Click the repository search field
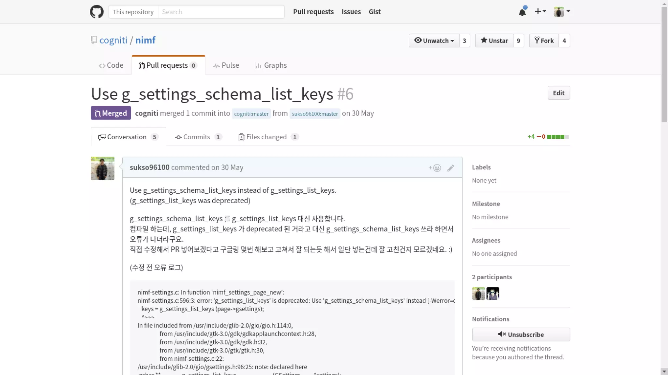Screen dimensions: 668x375 221,12
